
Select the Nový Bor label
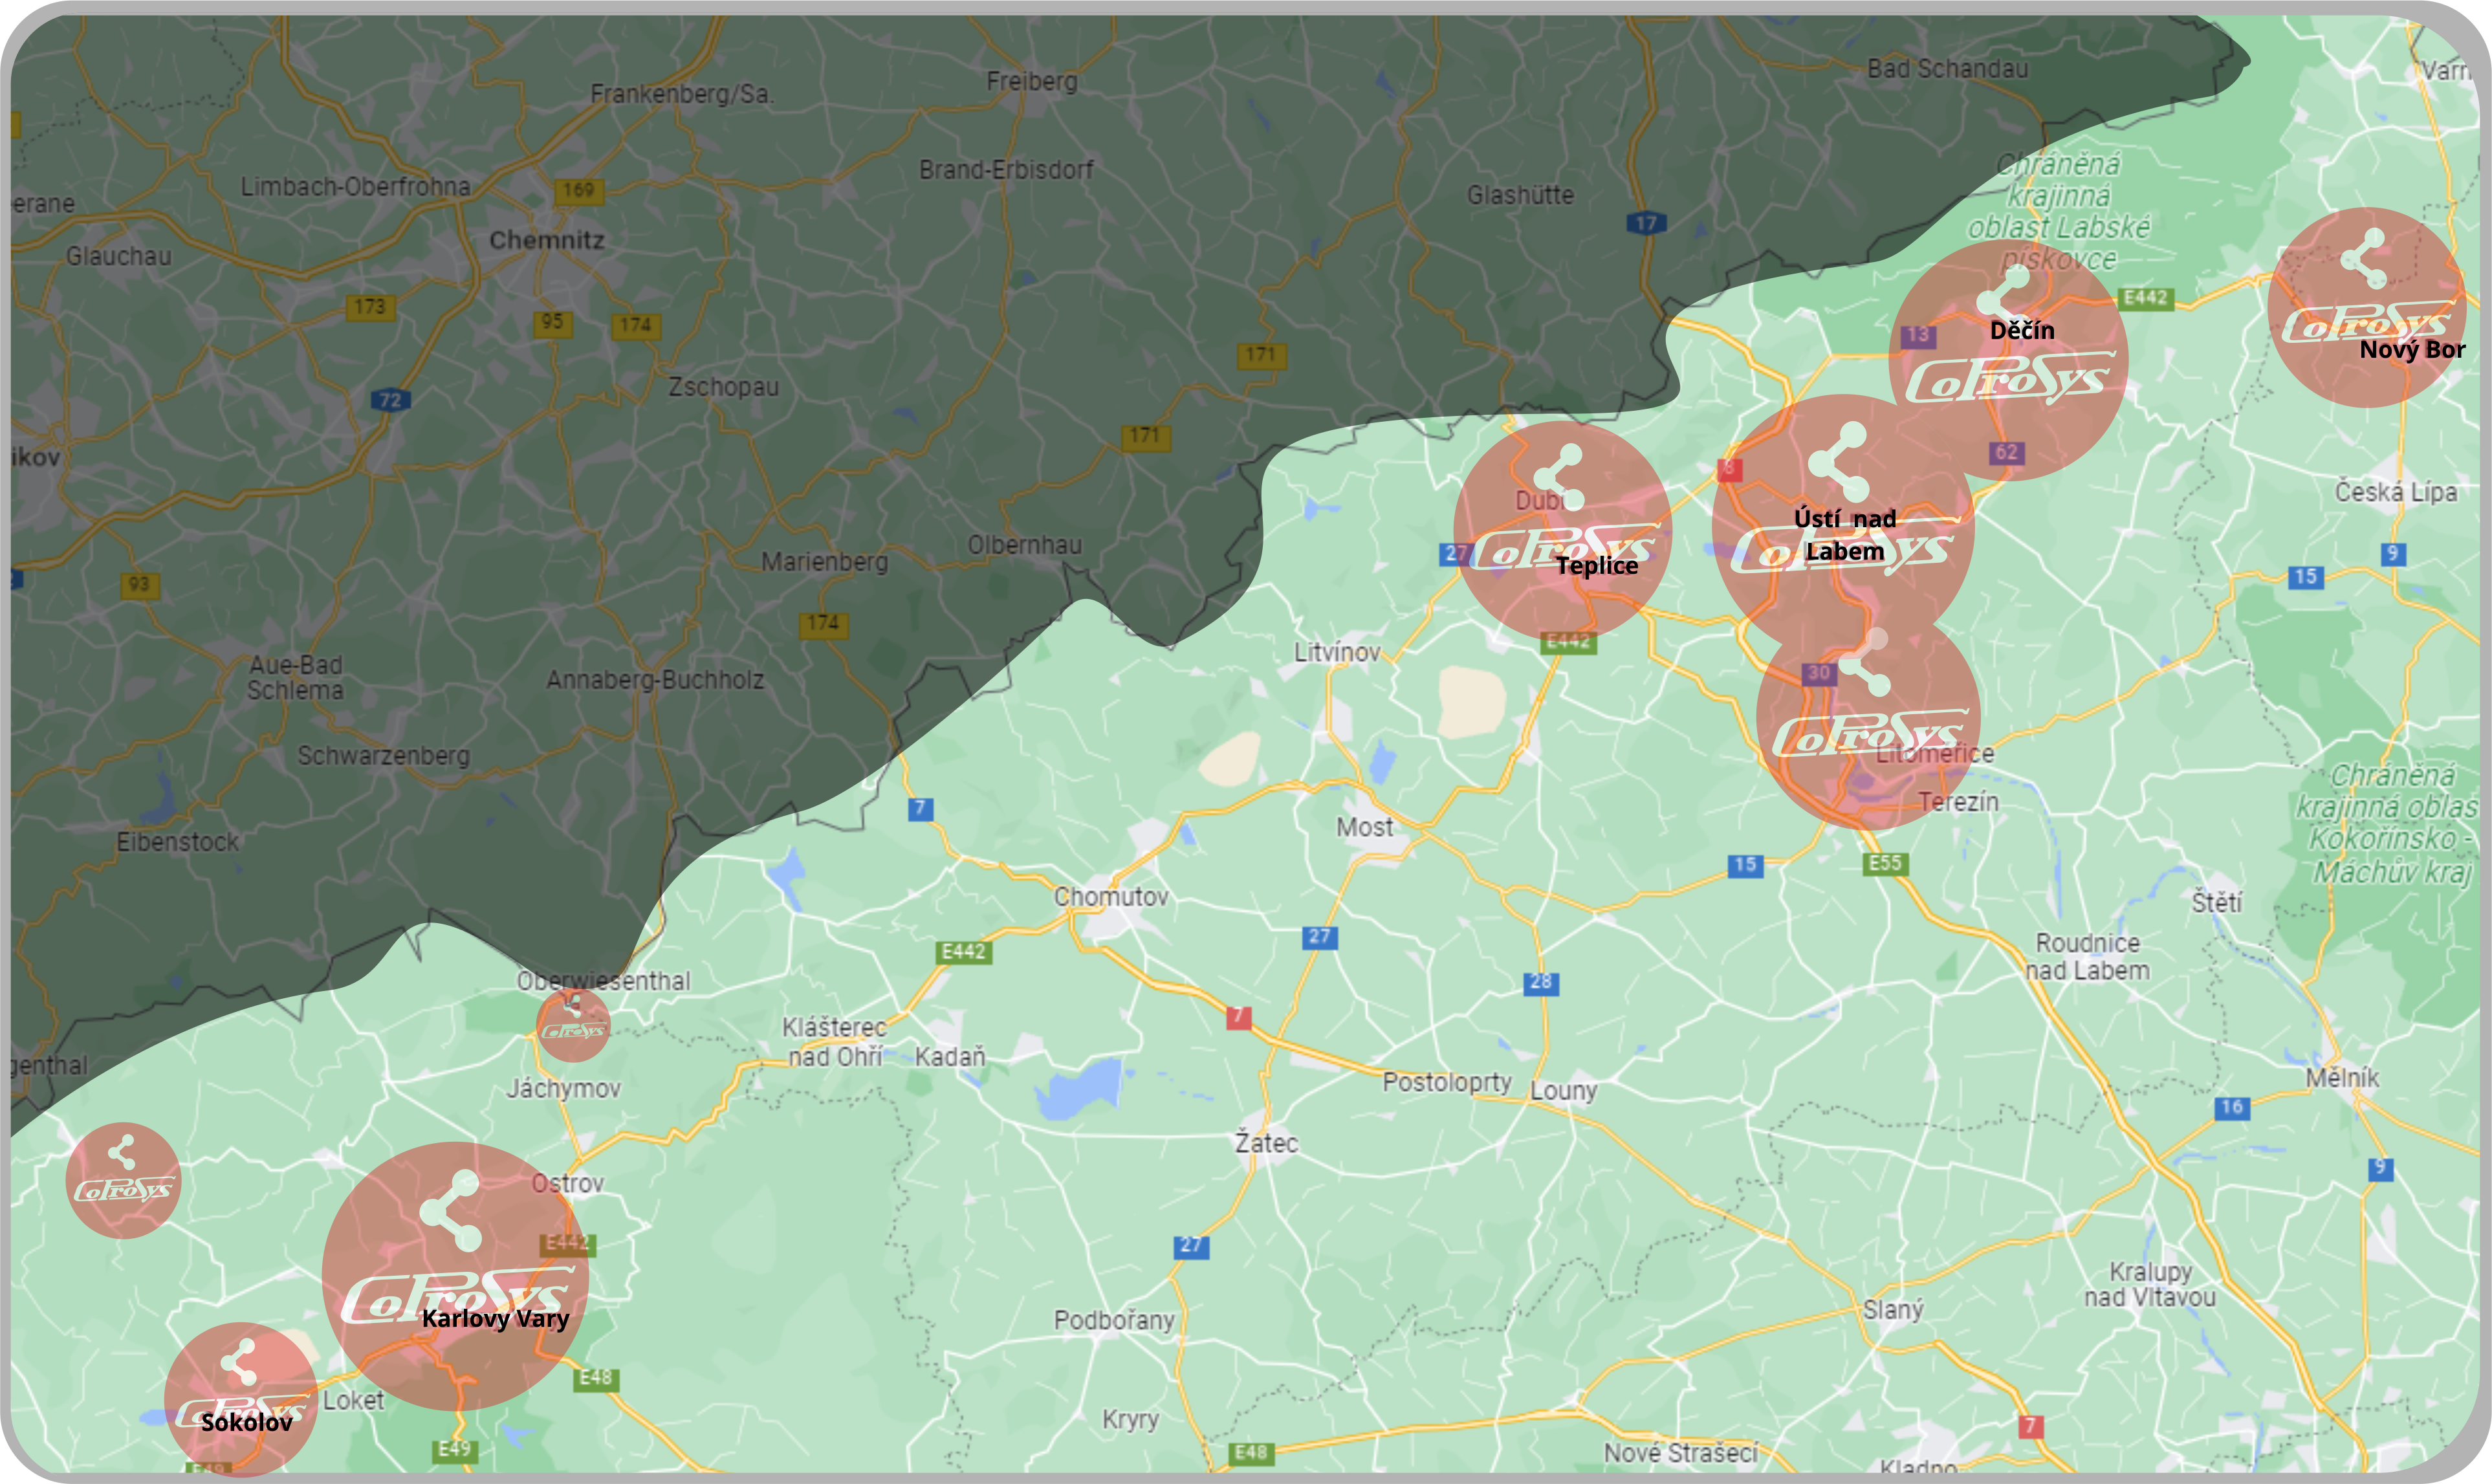2412,349
